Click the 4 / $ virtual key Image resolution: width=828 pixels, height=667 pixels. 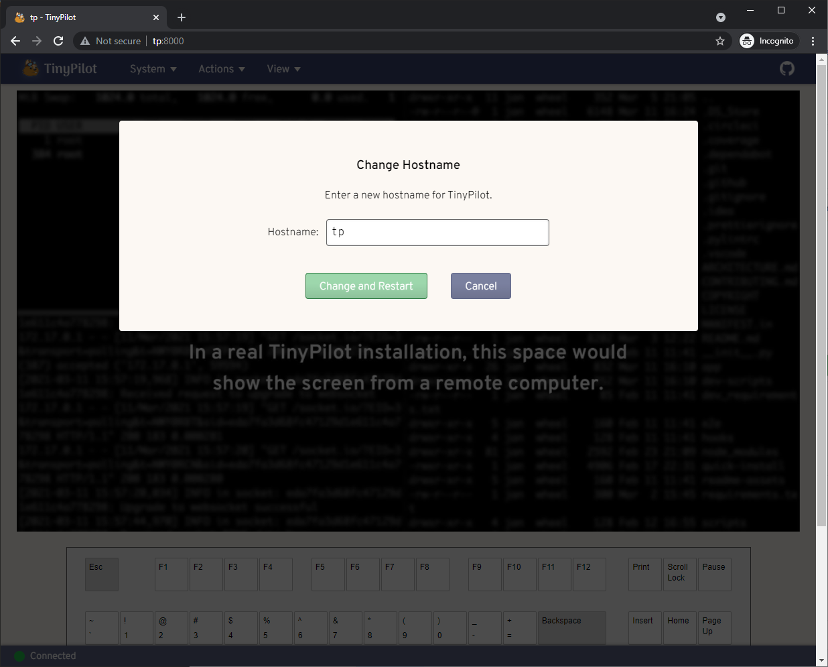click(x=241, y=628)
